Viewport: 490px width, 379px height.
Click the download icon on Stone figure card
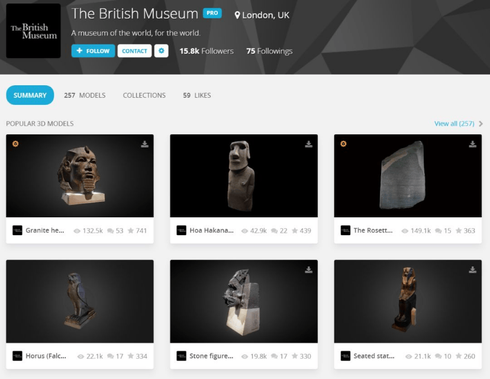[x=308, y=269]
